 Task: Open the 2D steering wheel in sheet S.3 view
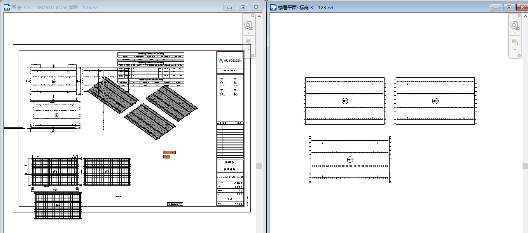pyautogui.click(x=248, y=26)
